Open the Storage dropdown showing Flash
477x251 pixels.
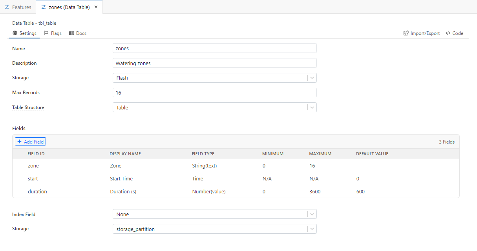214,78
